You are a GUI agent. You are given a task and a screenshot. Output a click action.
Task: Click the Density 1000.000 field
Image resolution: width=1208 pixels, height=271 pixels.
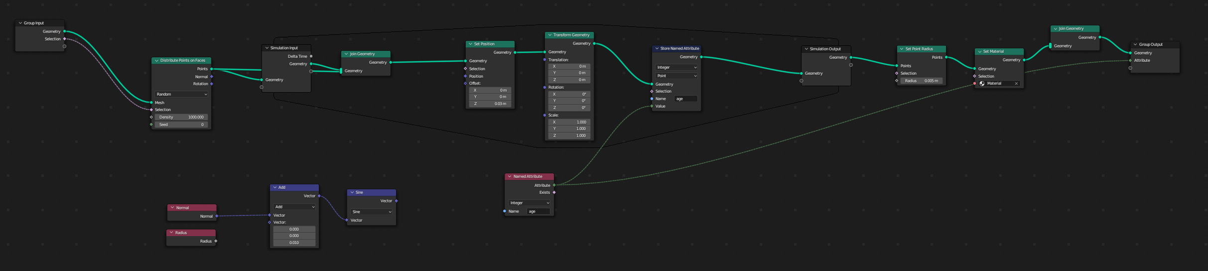click(x=181, y=117)
